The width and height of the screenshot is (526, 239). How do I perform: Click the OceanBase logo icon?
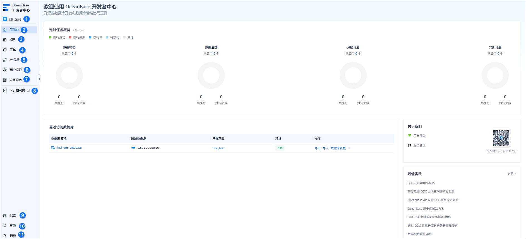[6, 8]
